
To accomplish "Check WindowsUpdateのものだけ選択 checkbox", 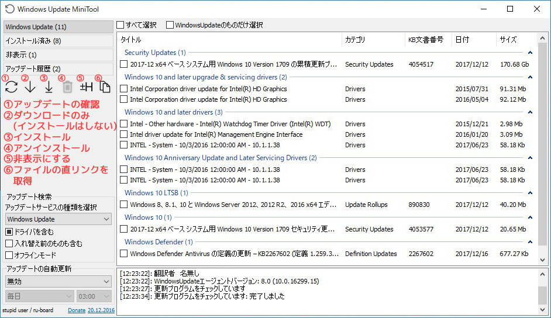I will [170, 25].
